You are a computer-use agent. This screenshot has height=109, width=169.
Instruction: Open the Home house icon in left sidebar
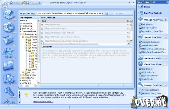[x=9, y=14]
